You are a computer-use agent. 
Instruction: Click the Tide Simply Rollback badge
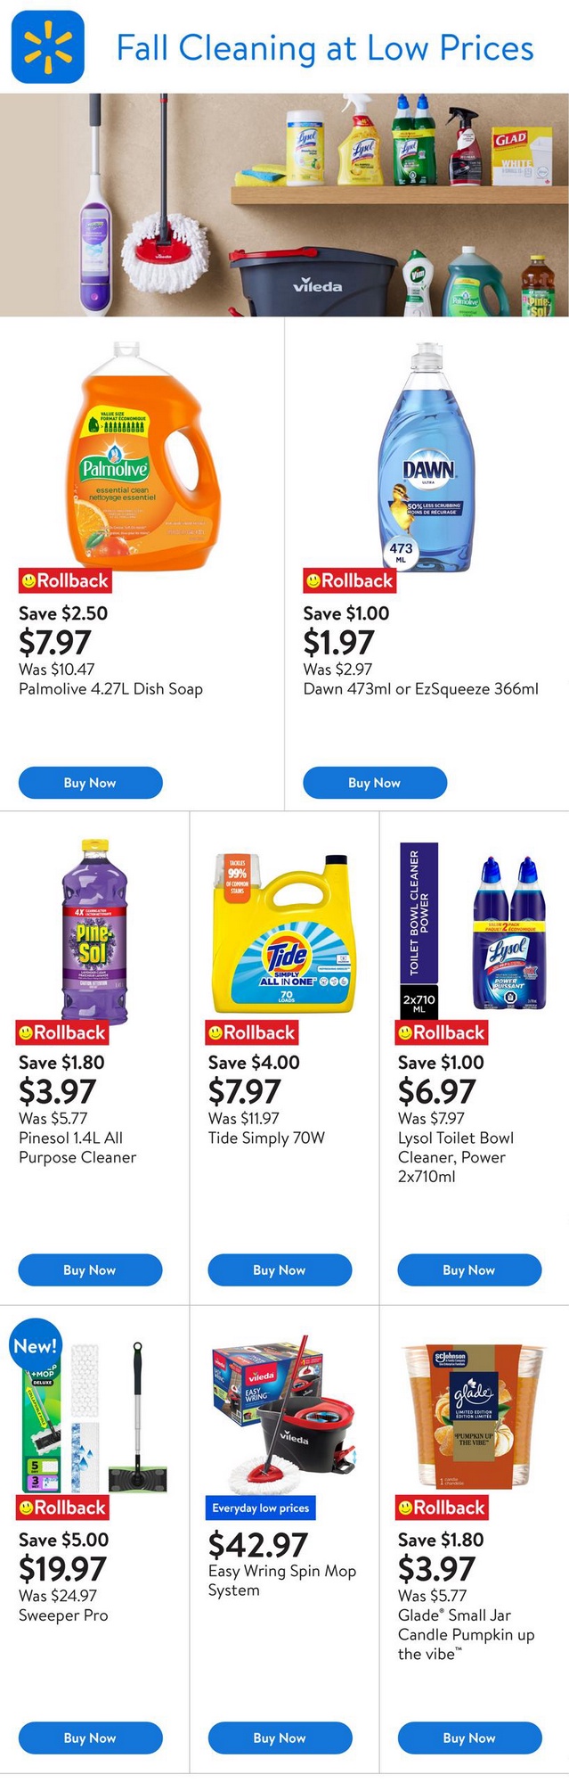[252, 1032]
